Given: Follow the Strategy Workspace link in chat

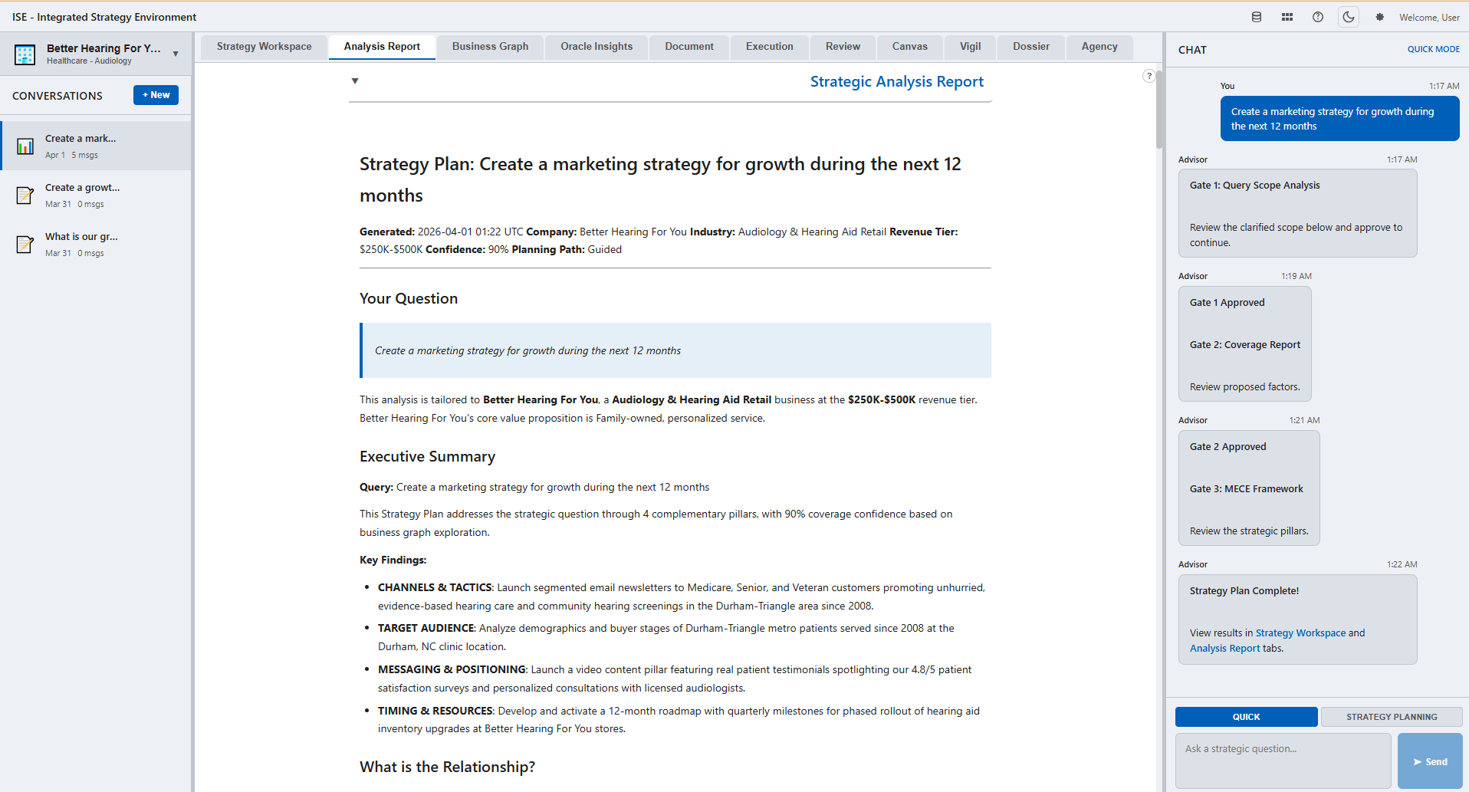Looking at the screenshot, I should tap(1300, 633).
